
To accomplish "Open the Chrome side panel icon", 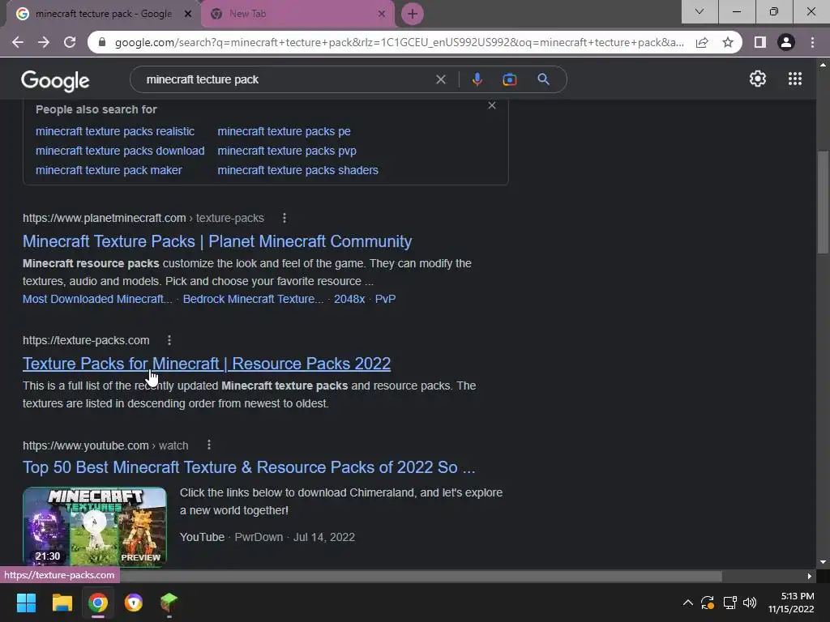I will (x=759, y=42).
